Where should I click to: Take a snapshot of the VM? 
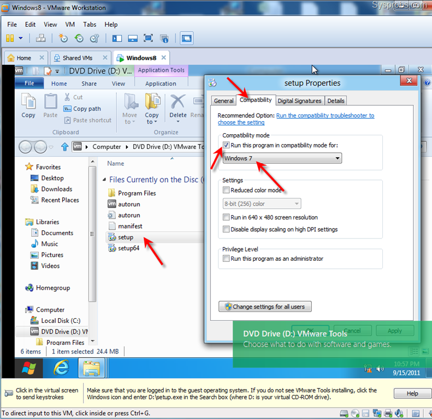tap(63, 38)
